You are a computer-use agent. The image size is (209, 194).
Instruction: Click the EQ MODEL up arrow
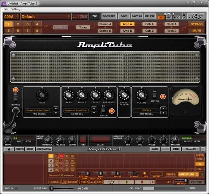(94, 108)
